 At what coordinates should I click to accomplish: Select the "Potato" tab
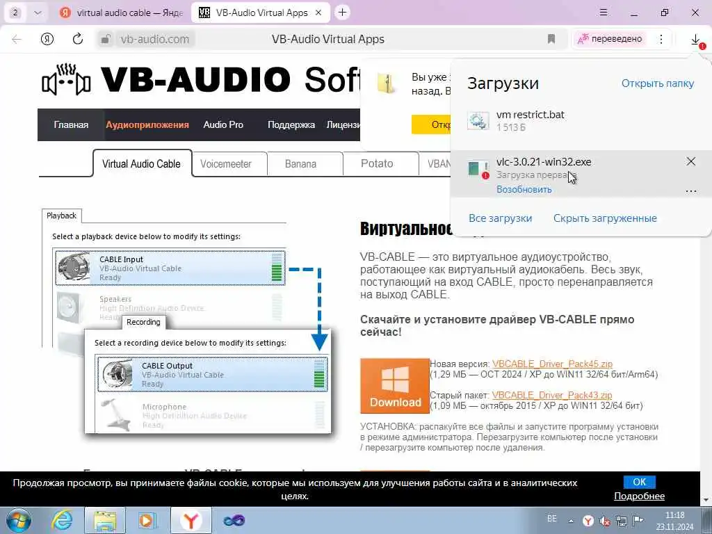pos(377,164)
